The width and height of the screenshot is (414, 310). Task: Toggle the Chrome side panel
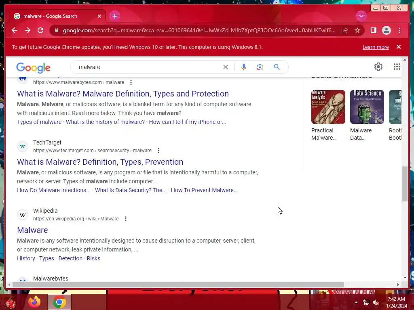tap(373, 30)
